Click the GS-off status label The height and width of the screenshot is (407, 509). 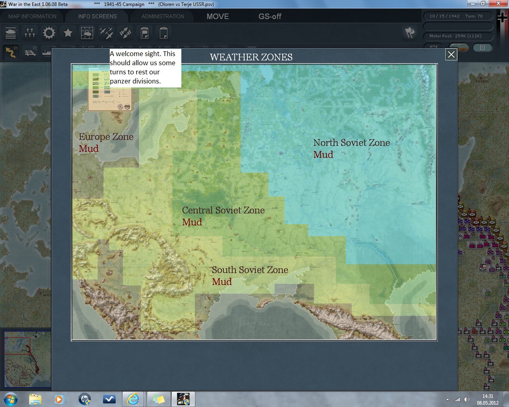coord(270,16)
